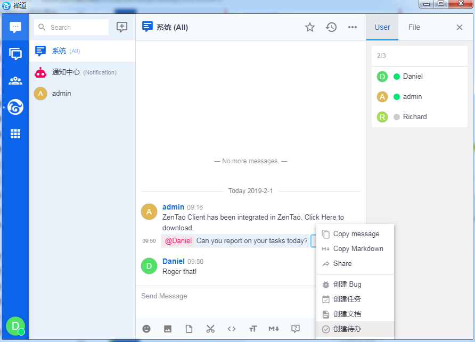Select Copy message from the context menu
Image resolution: width=475 pixels, height=342 pixels.
pyautogui.click(x=356, y=234)
